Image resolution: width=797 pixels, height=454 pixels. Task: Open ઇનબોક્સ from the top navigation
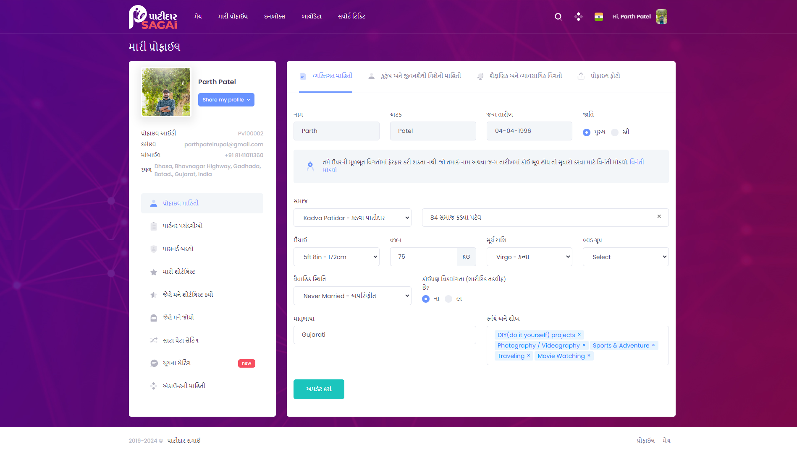[274, 16]
